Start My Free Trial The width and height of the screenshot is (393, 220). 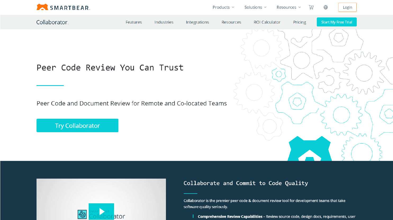point(337,22)
